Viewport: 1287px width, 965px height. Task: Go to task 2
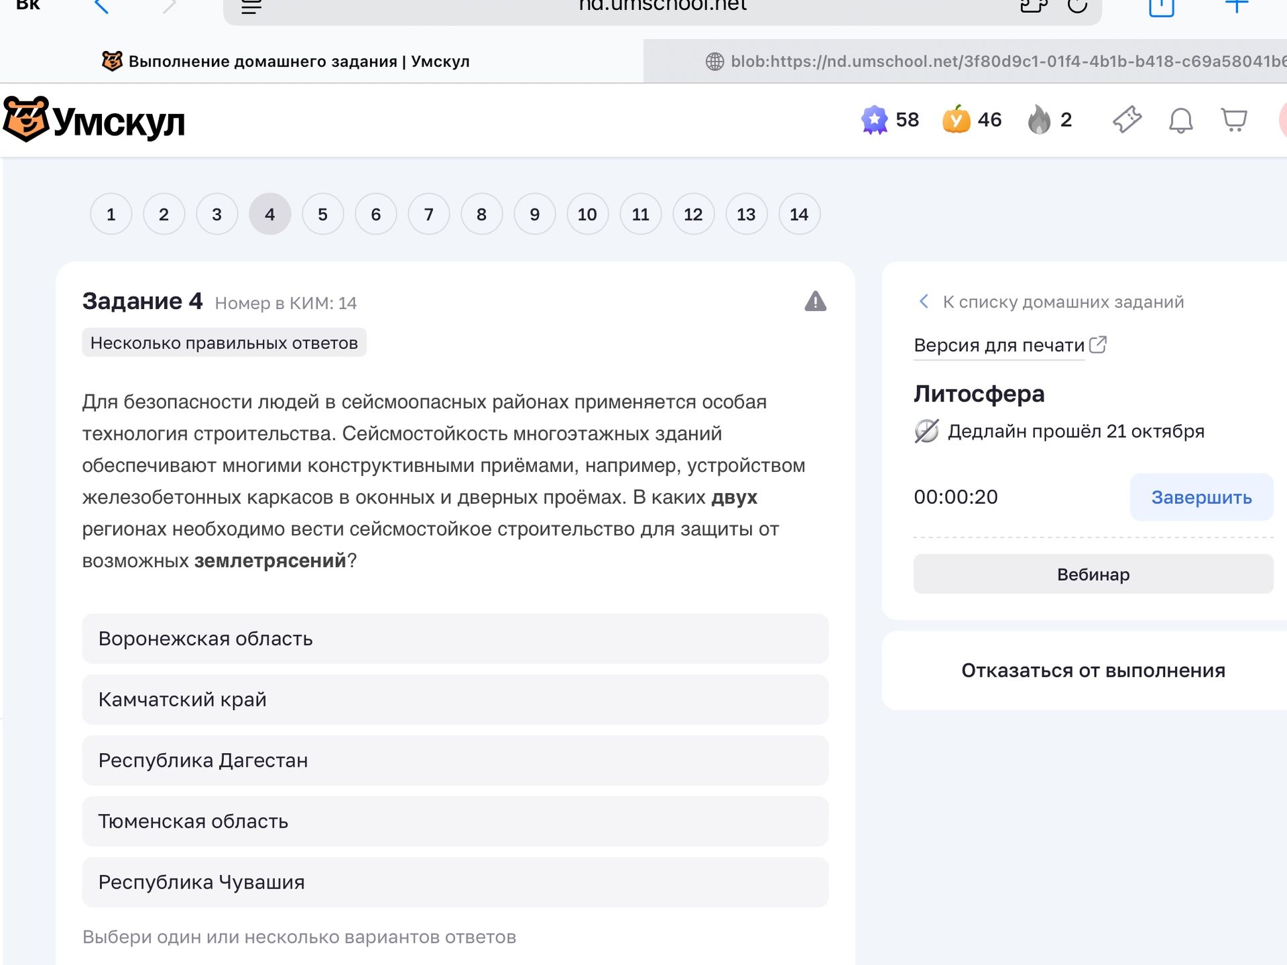click(164, 214)
